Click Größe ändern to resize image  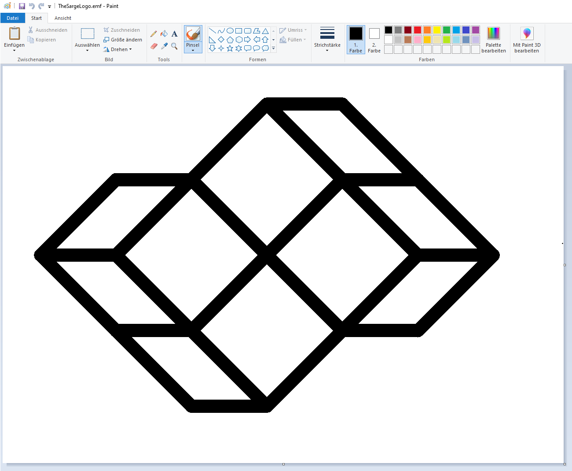click(x=123, y=40)
